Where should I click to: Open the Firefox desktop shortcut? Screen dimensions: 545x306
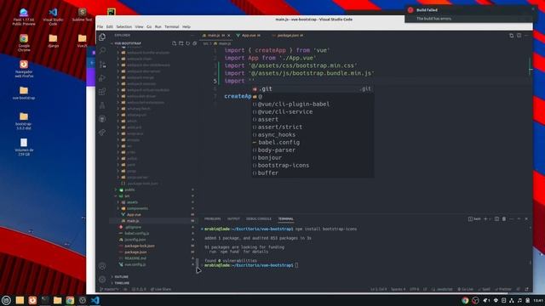(24, 69)
